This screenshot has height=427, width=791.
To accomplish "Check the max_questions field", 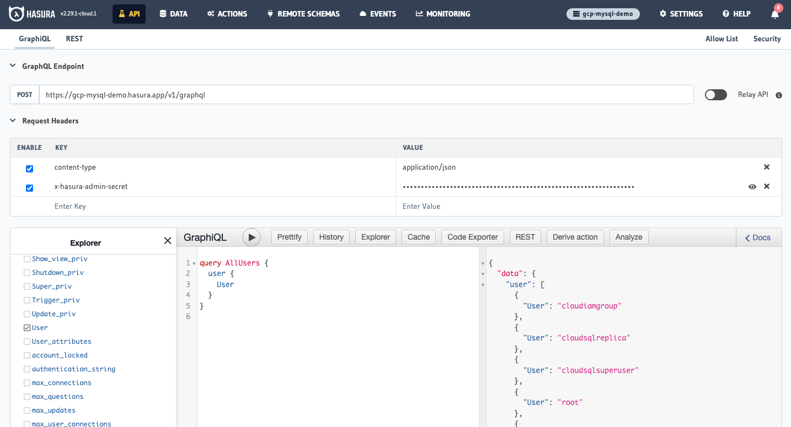I will coord(27,396).
